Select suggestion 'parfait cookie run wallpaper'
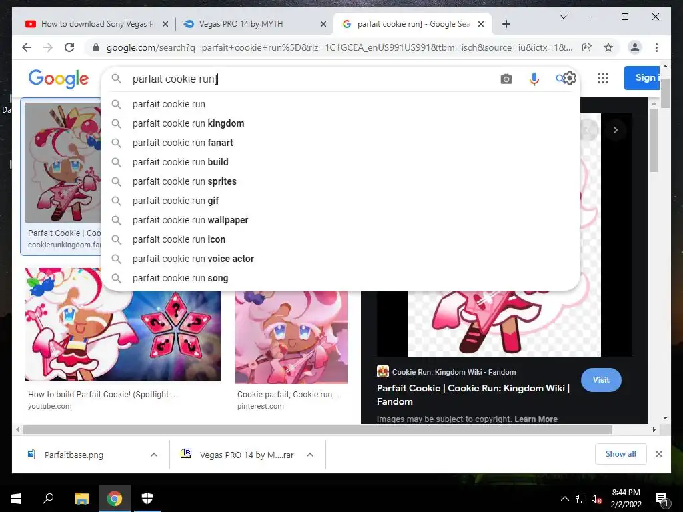 point(340,220)
